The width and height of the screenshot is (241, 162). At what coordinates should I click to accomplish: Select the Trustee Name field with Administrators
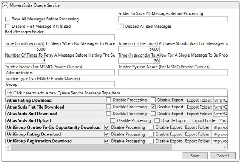(x=60, y=72)
